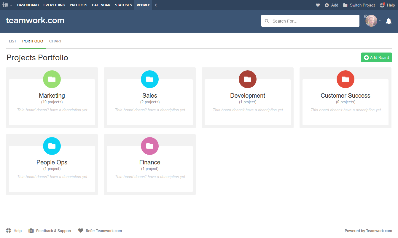
Task: Click the Finance board title
Action: pos(150,162)
